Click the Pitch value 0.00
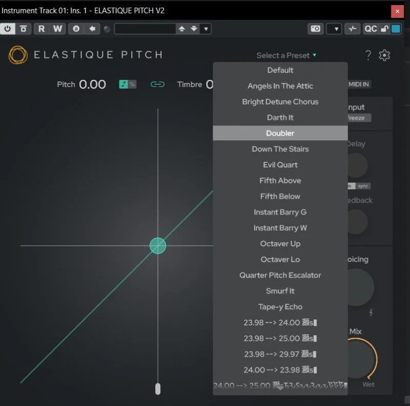This screenshot has width=410, height=406. click(x=93, y=84)
